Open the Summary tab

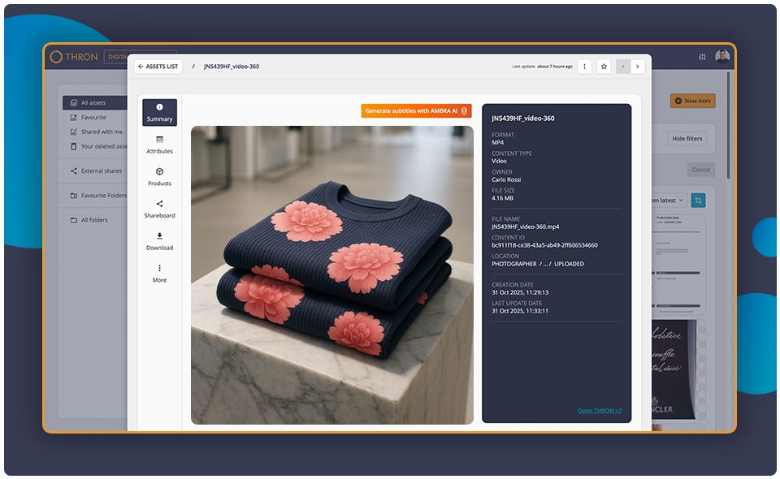point(159,112)
